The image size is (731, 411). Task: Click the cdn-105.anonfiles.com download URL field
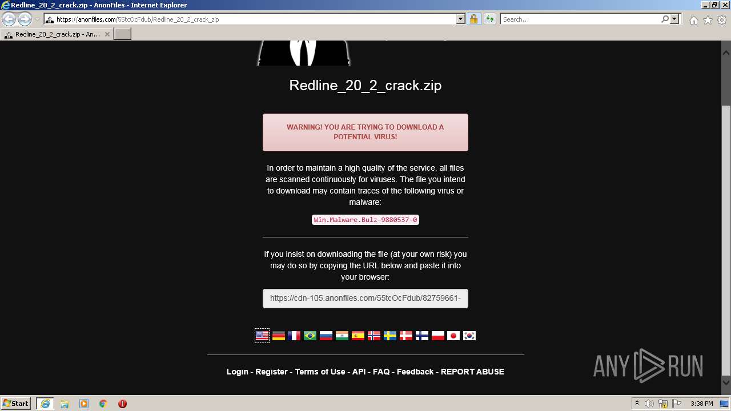365,298
